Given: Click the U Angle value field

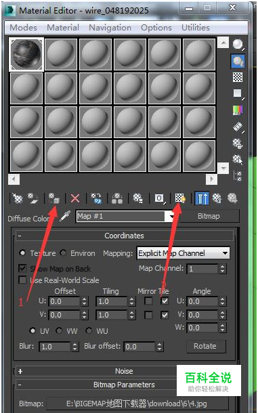Looking at the screenshot, I should point(202,301).
